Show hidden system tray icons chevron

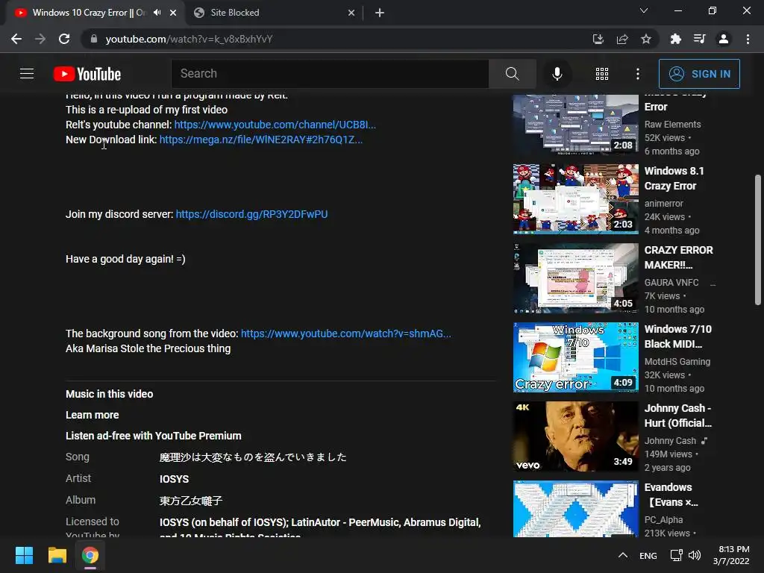coord(623,555)
